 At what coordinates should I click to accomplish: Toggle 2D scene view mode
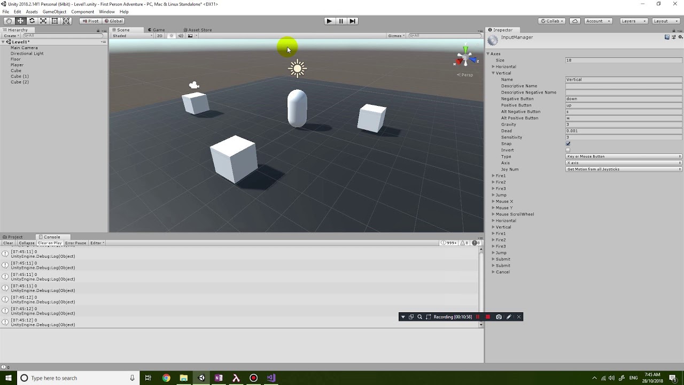(x=159, y=36)
